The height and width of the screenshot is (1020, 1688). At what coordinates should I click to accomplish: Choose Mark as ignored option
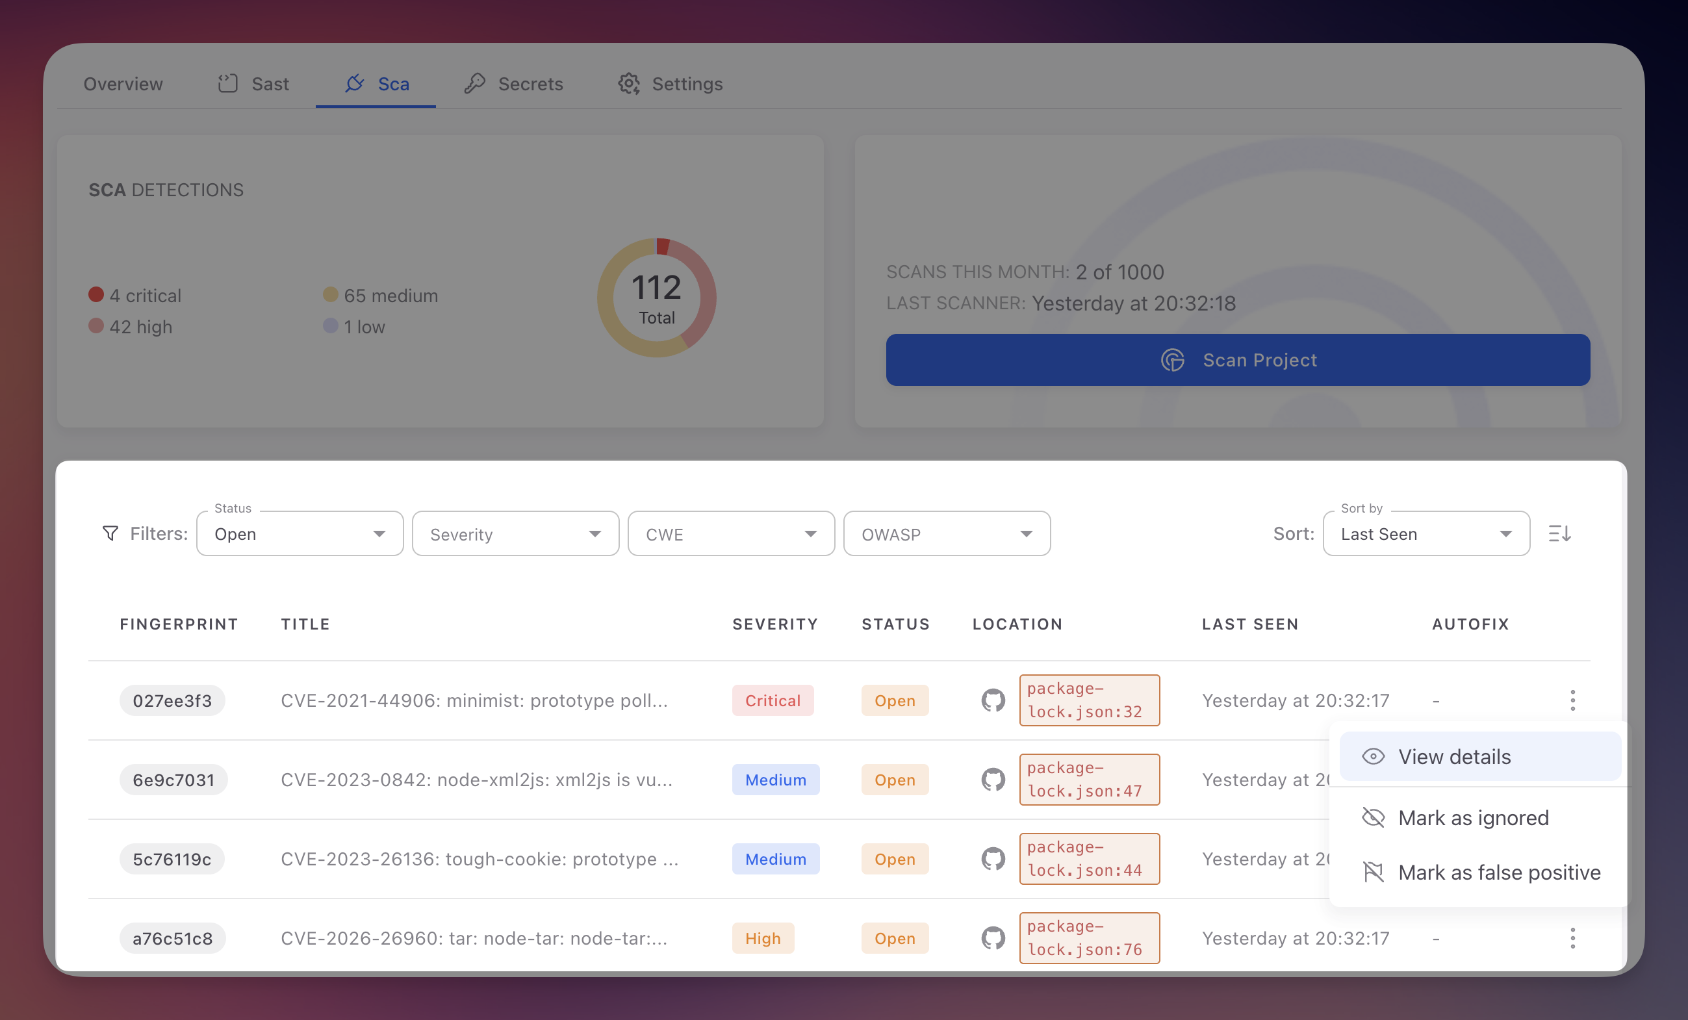pyautogui.click(x=1473, y=817)
